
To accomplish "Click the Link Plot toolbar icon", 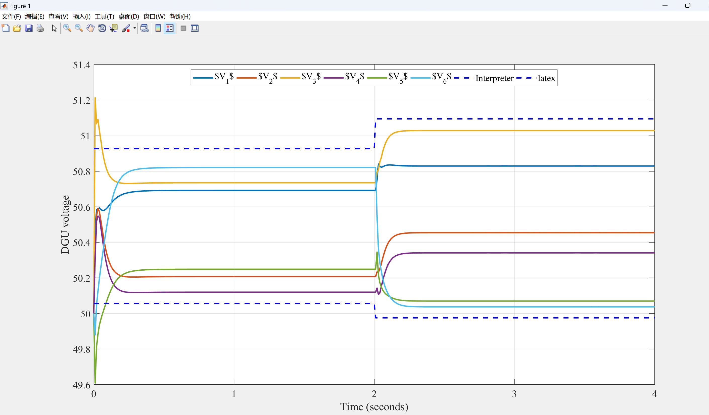I will pyautogui.click(x=144, y=28).
